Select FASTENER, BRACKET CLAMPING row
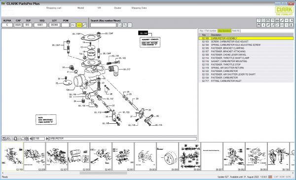Viewport: 296px width, 180px height. 246,48
